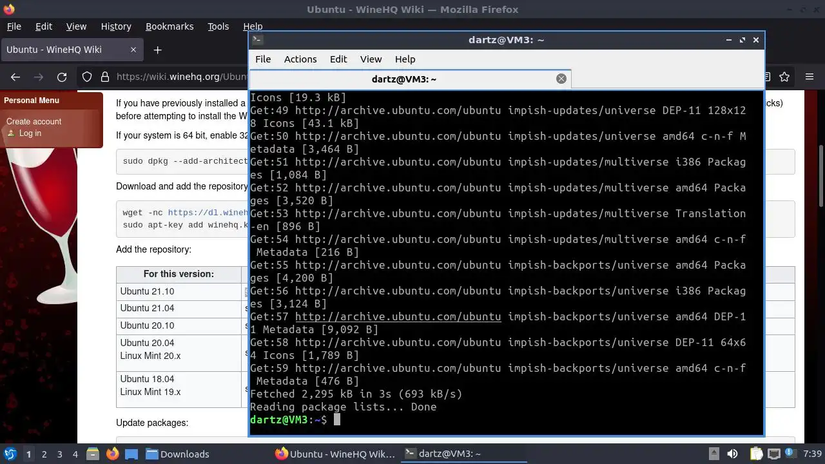This screenshot has width=825, height=464.
Task: Go back in the Firefox window
Action: (15, 77)
